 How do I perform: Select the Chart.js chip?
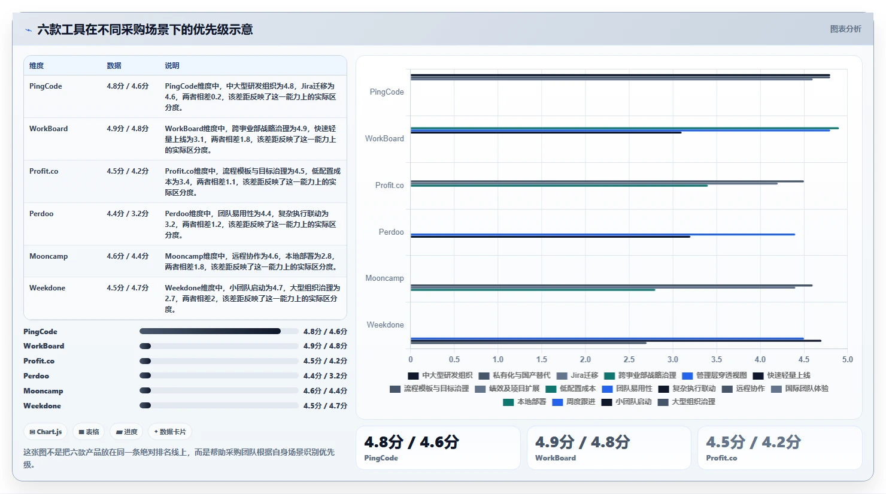tap(45, 432)
